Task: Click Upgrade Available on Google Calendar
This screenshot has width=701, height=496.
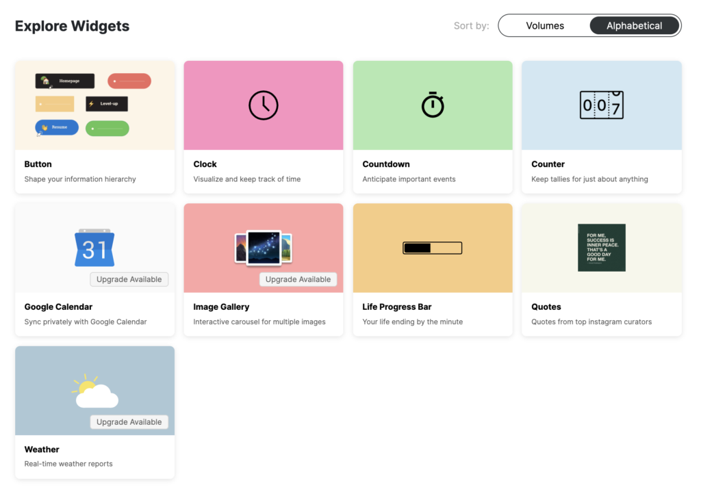Action: [x=129, y=279]
